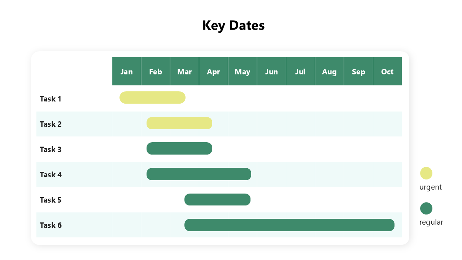Select the urgent legend text
Image resolution: width=462 pixels, height=260 pixels.
coord(431,187)
